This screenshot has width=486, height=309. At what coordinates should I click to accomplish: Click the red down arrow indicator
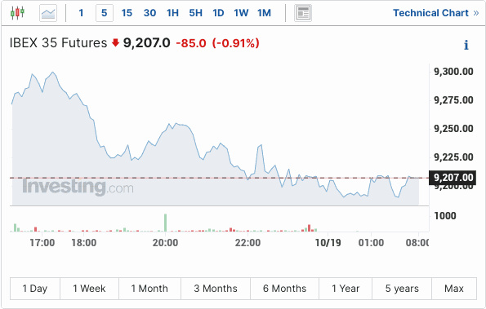coord(115,42)
